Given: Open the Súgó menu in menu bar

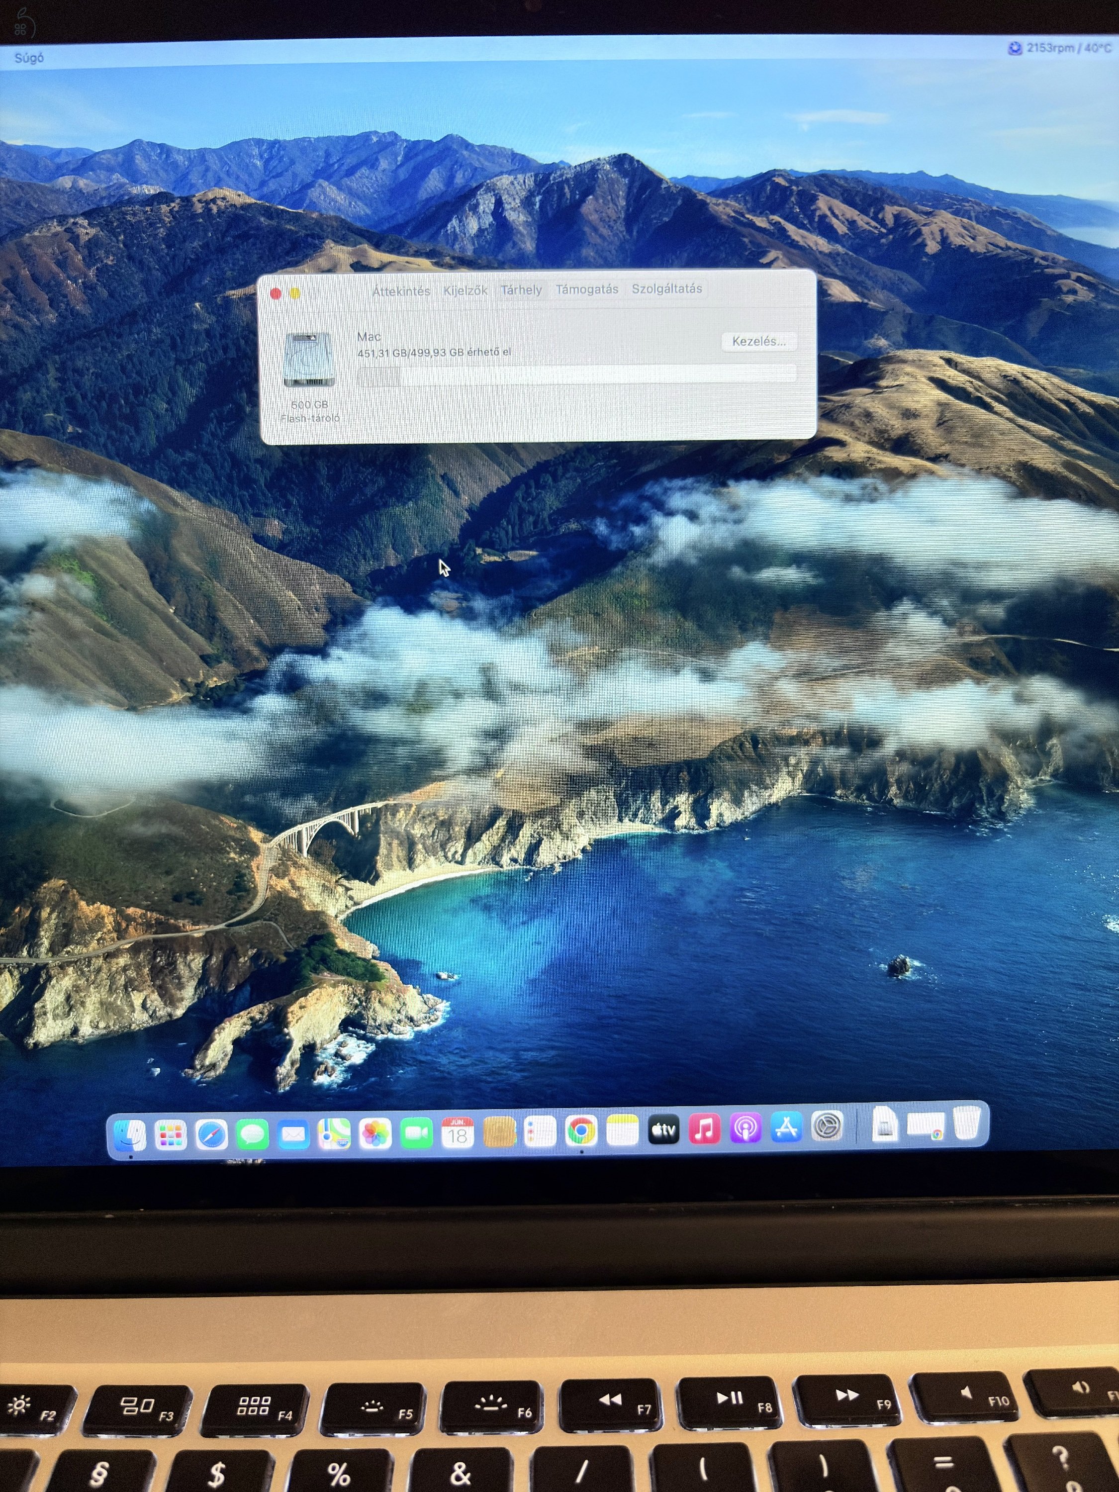Looking at the screenshot, I should 29,58.
